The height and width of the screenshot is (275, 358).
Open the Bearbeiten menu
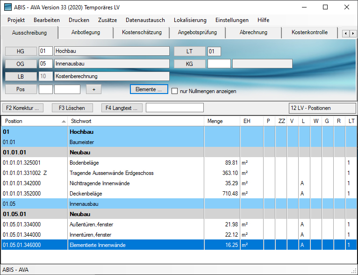[x=47, y=20]
